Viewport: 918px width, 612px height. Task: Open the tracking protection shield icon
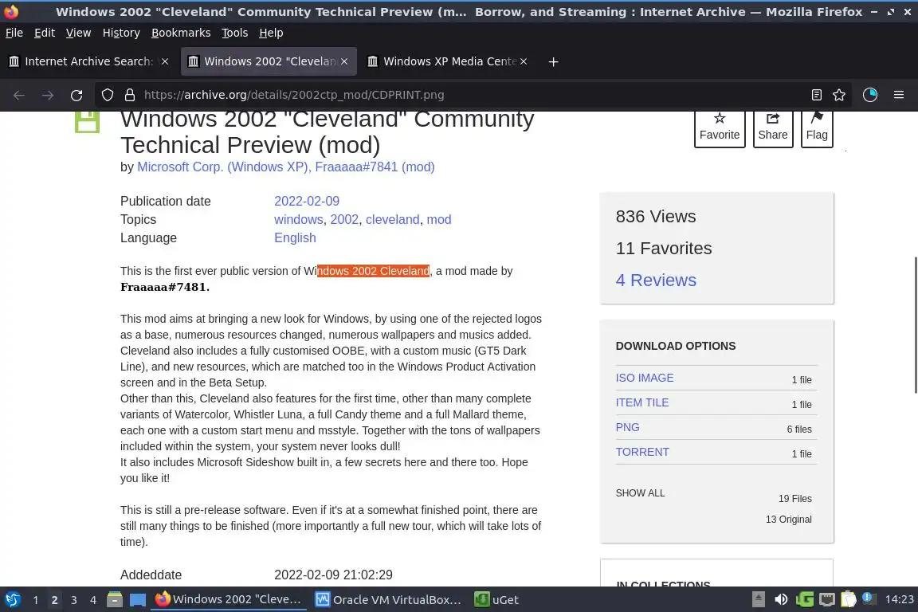point(107,95)
